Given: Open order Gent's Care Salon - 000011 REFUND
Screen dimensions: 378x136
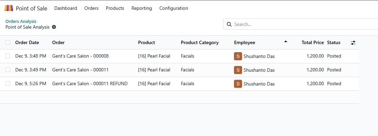Looking at the screenshot, I should tap(90, 84).
